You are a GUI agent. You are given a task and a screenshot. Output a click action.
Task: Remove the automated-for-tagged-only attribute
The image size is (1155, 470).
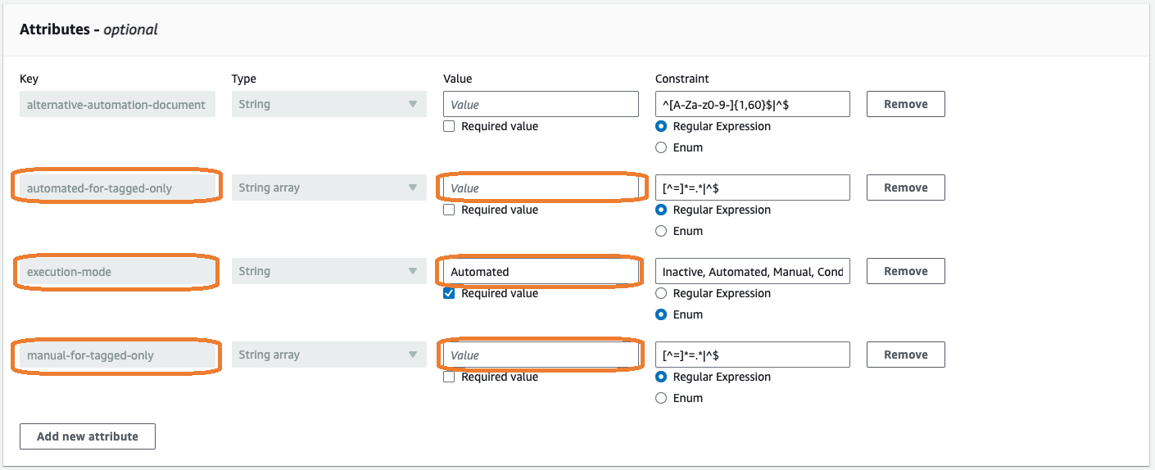click(x=905, y=188)
